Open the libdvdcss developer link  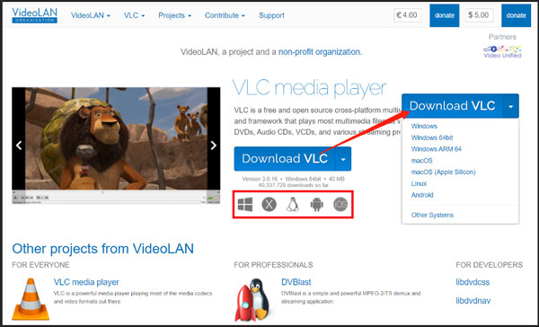pos(473,282)
